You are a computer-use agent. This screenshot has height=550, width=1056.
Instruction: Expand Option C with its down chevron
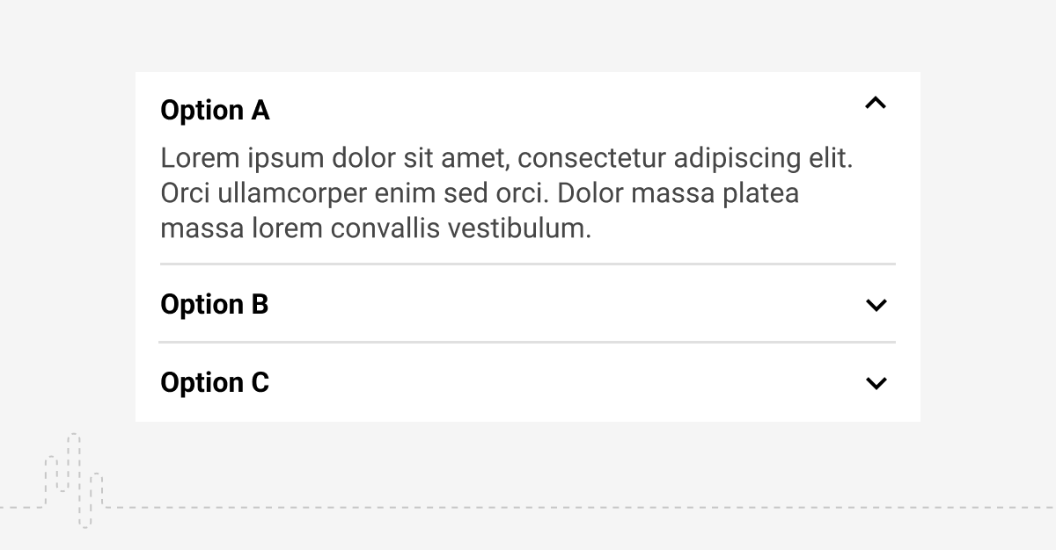(x=876, y=383)
